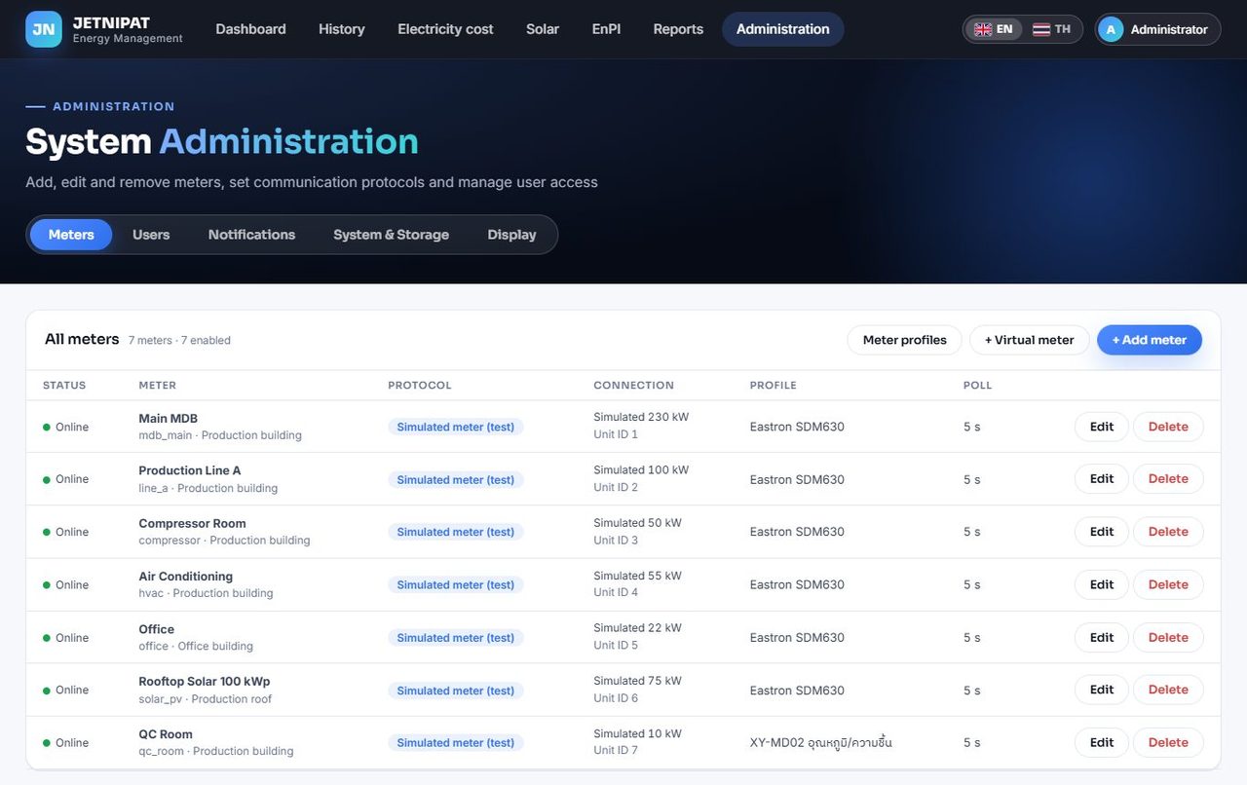This screenshot has width=1247, height=785.
Task: Open the Notifications tab
Action: [x=251, y=235]
